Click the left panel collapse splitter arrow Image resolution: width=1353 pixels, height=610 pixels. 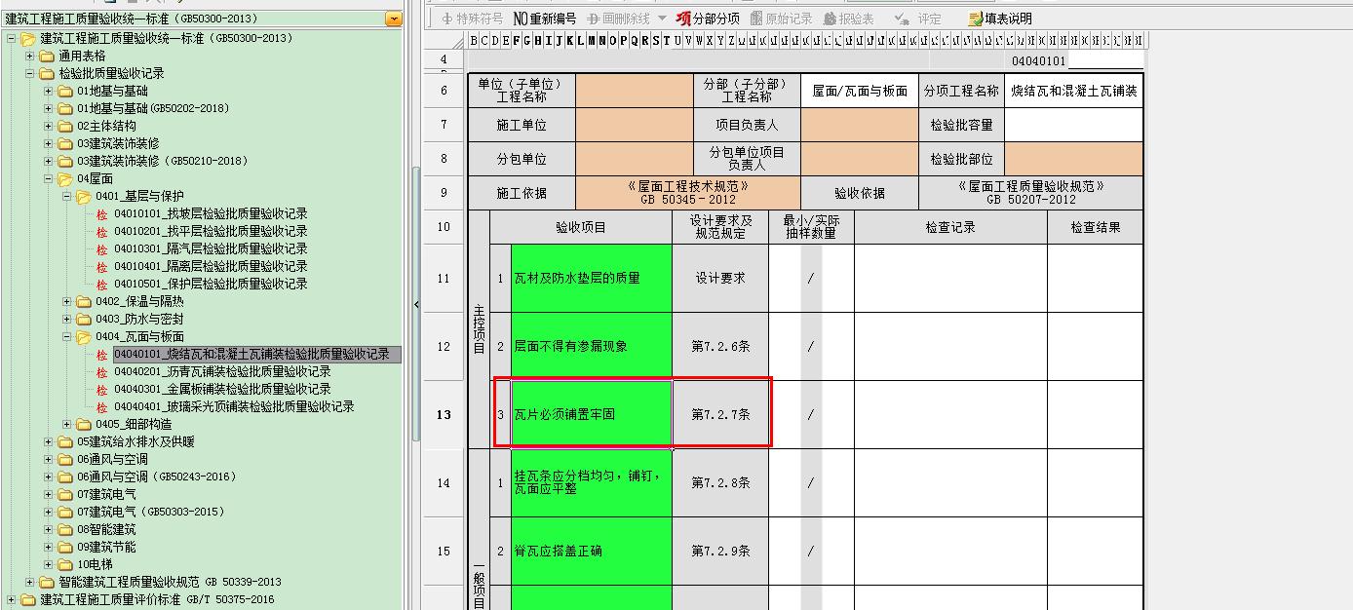tap(416, 305)
